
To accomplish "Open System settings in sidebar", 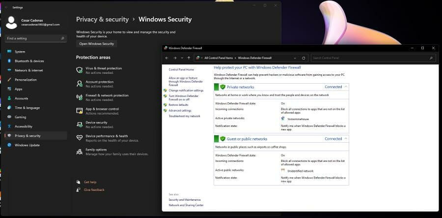I will (36, 52).
